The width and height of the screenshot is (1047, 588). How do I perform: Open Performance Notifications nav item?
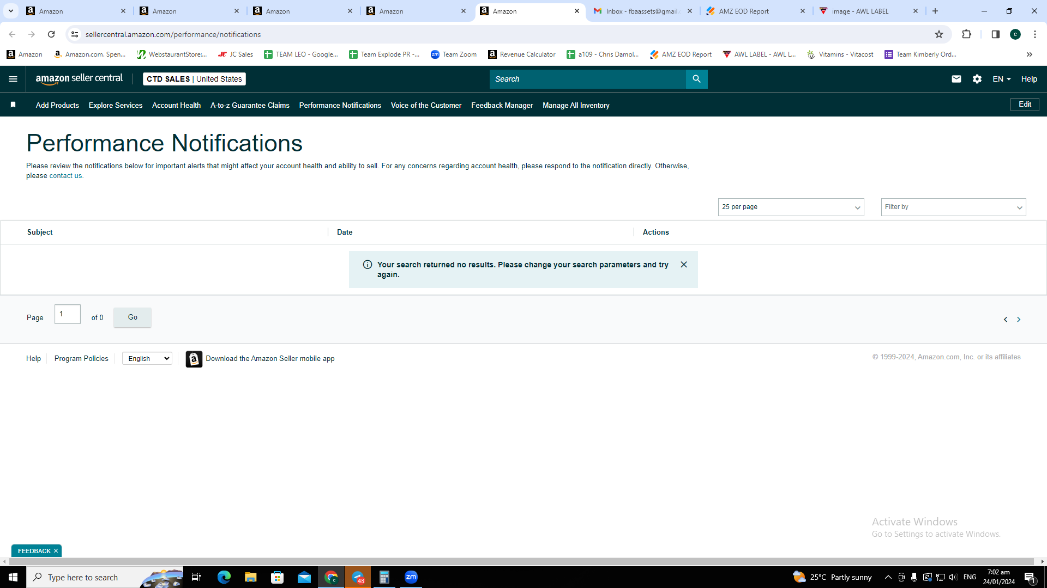pos(340,105)
